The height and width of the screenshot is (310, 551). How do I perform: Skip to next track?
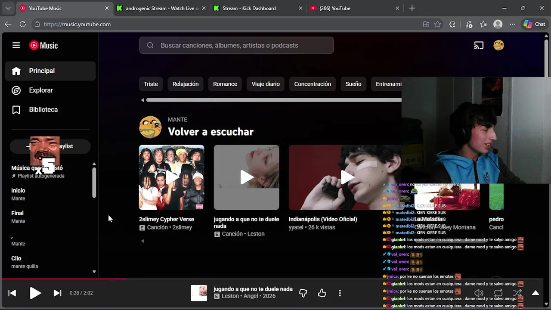point(57,293)
